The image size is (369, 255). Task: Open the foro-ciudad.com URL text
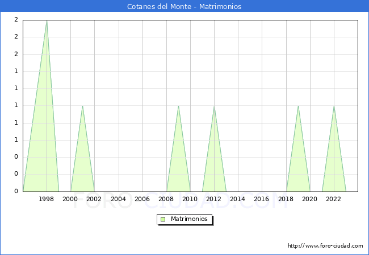pos(325,246)
